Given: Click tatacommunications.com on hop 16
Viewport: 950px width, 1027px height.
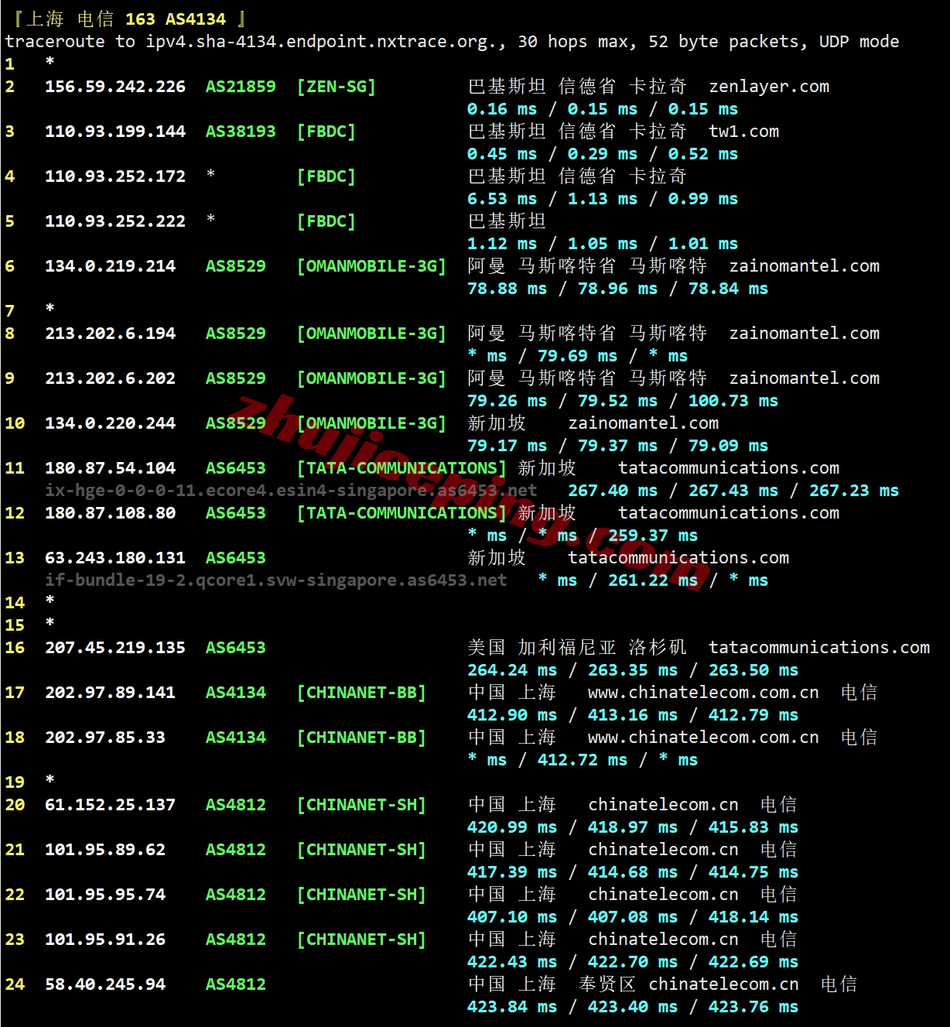Looking at the screenshot, I should 819,648.
